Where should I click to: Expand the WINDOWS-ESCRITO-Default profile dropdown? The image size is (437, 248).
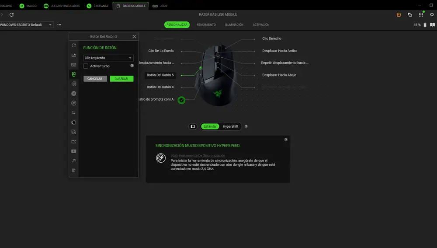click(26, 25)
